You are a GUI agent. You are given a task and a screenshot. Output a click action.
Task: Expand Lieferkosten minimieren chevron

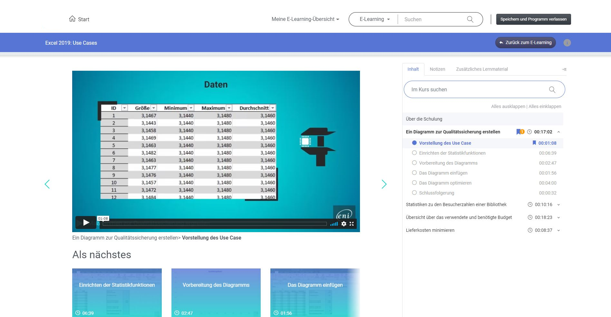click(558, 230)
